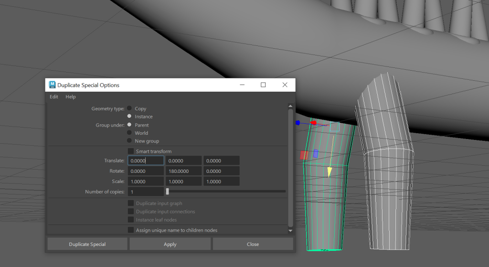
Task: Click the Rotate Y field showing 180.0000
Action: pyautogui.click(x=183, y=171)
